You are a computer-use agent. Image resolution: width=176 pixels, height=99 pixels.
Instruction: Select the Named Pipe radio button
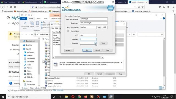pyautogui.click(x=68, y=31)
